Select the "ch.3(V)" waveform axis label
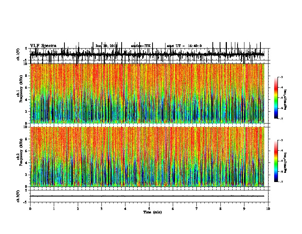 [18, 196]
